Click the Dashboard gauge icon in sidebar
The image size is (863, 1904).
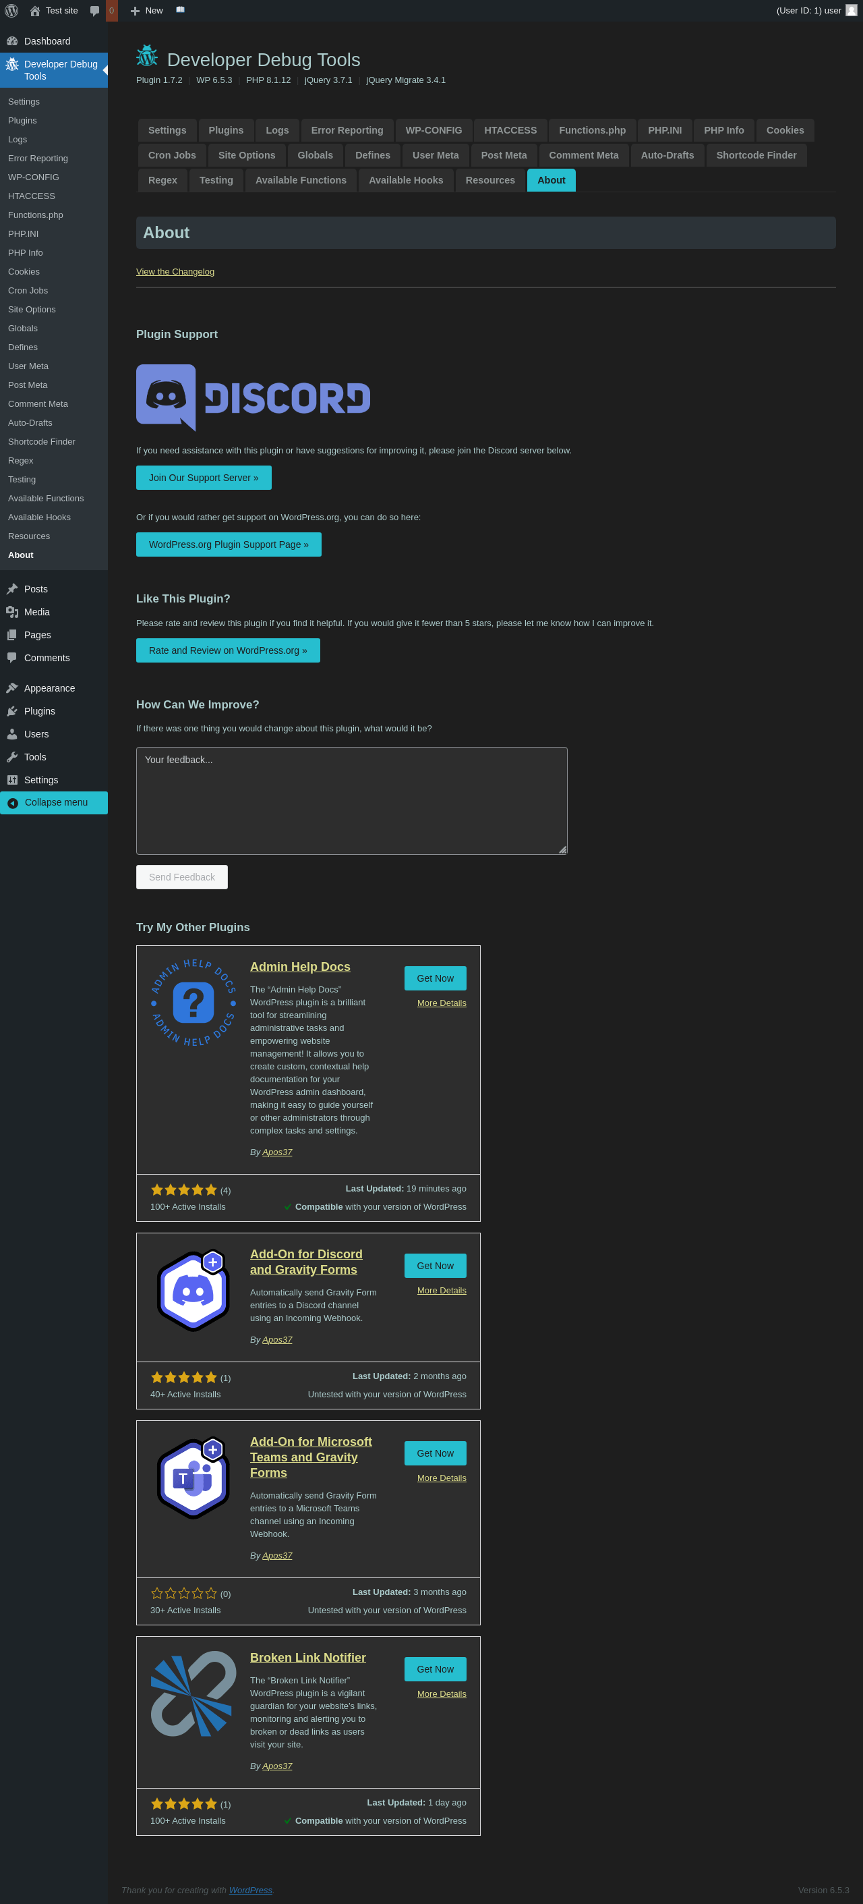point(12,41)
